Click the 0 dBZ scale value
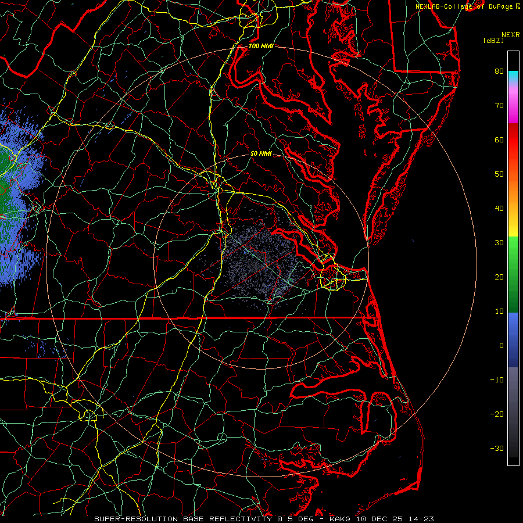523x523 pixels. 501,346
